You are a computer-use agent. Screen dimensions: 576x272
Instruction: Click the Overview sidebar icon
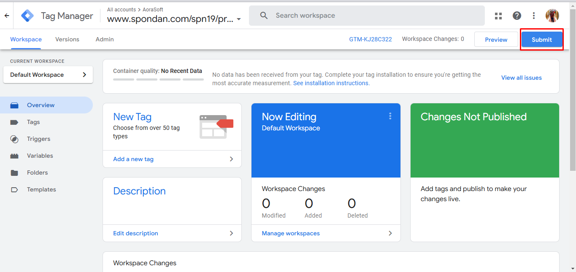(14, 105)
